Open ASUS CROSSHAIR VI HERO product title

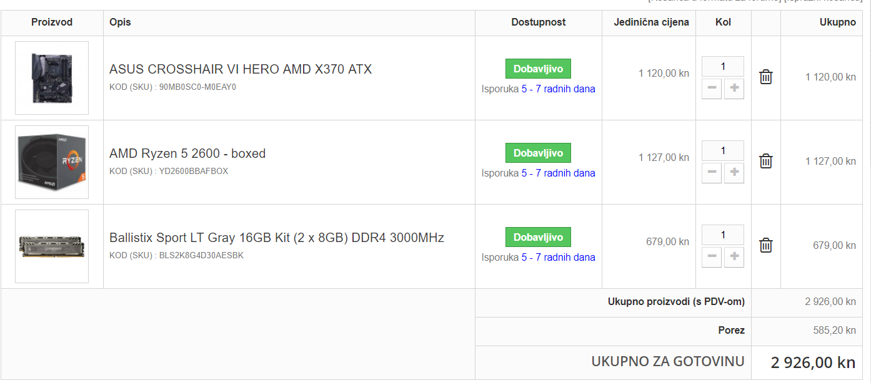(241, 69)
